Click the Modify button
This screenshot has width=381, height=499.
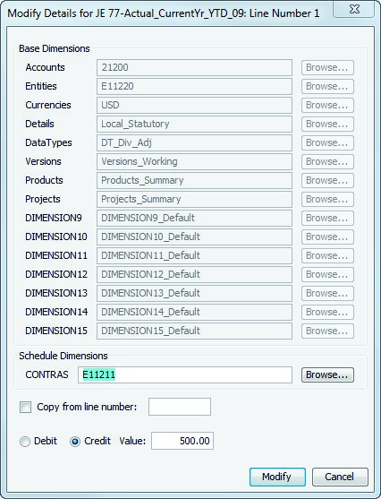coord(277,477)
